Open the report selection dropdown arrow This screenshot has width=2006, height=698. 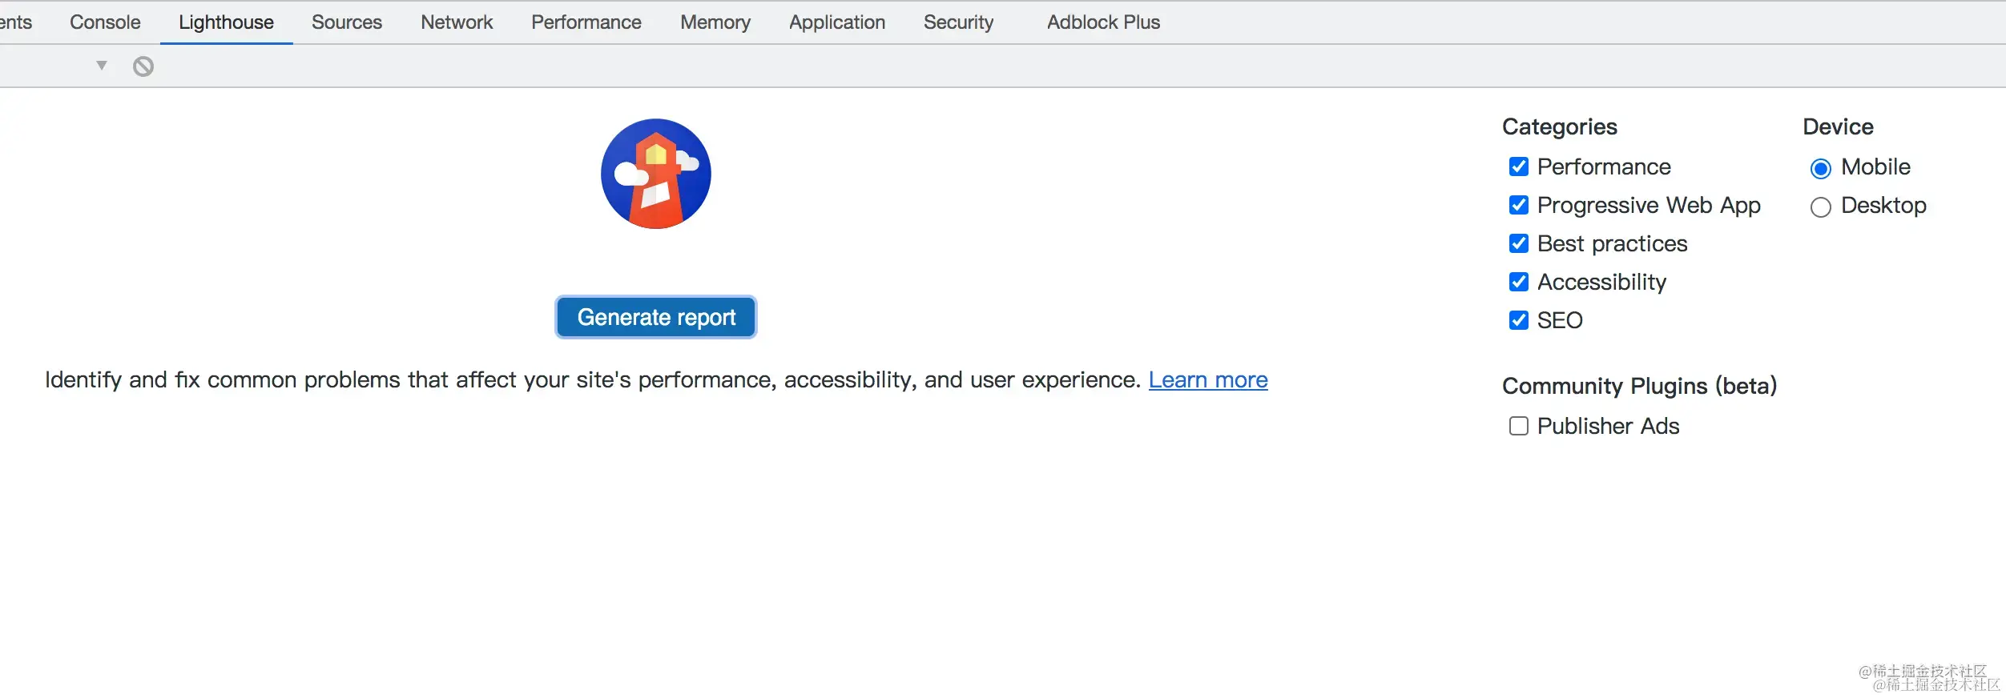click(x=102, y=66)
